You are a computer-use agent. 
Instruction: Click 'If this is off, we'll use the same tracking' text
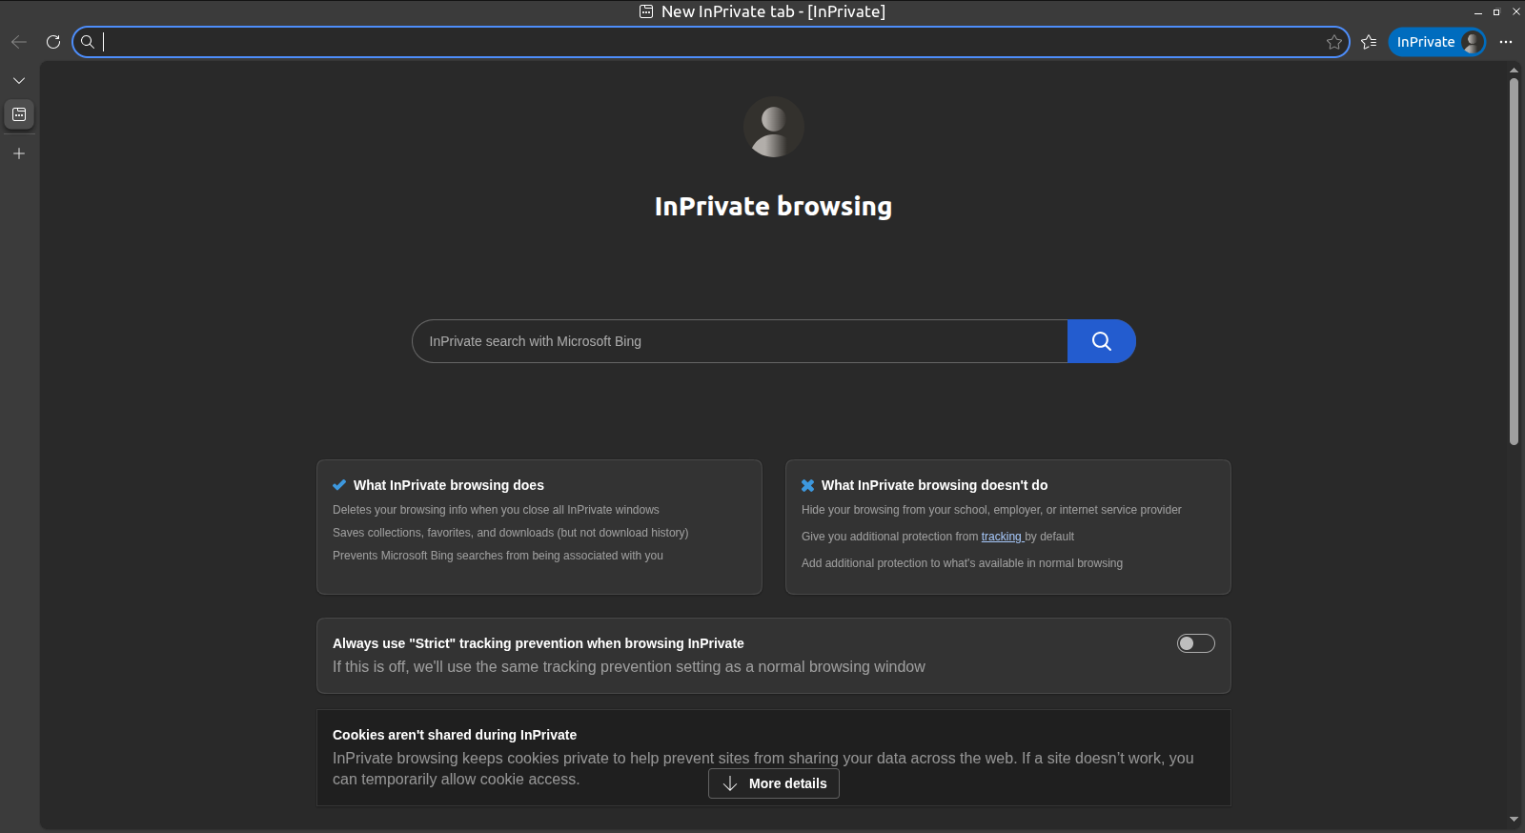click(x=629, y=667)
